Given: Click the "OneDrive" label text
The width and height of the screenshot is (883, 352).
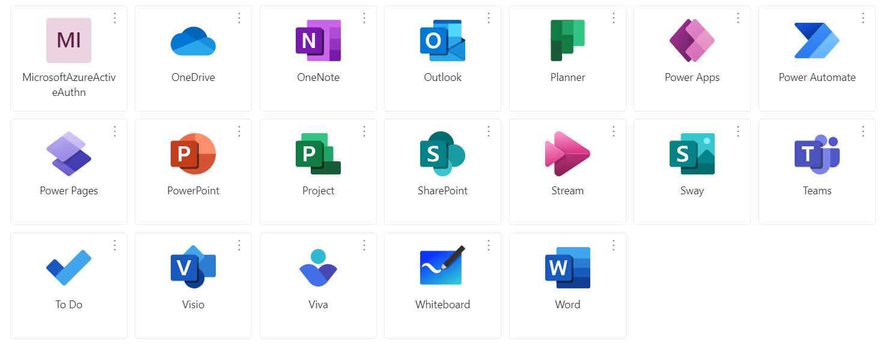Looking at the screenshot, I should tap(193, 77).
